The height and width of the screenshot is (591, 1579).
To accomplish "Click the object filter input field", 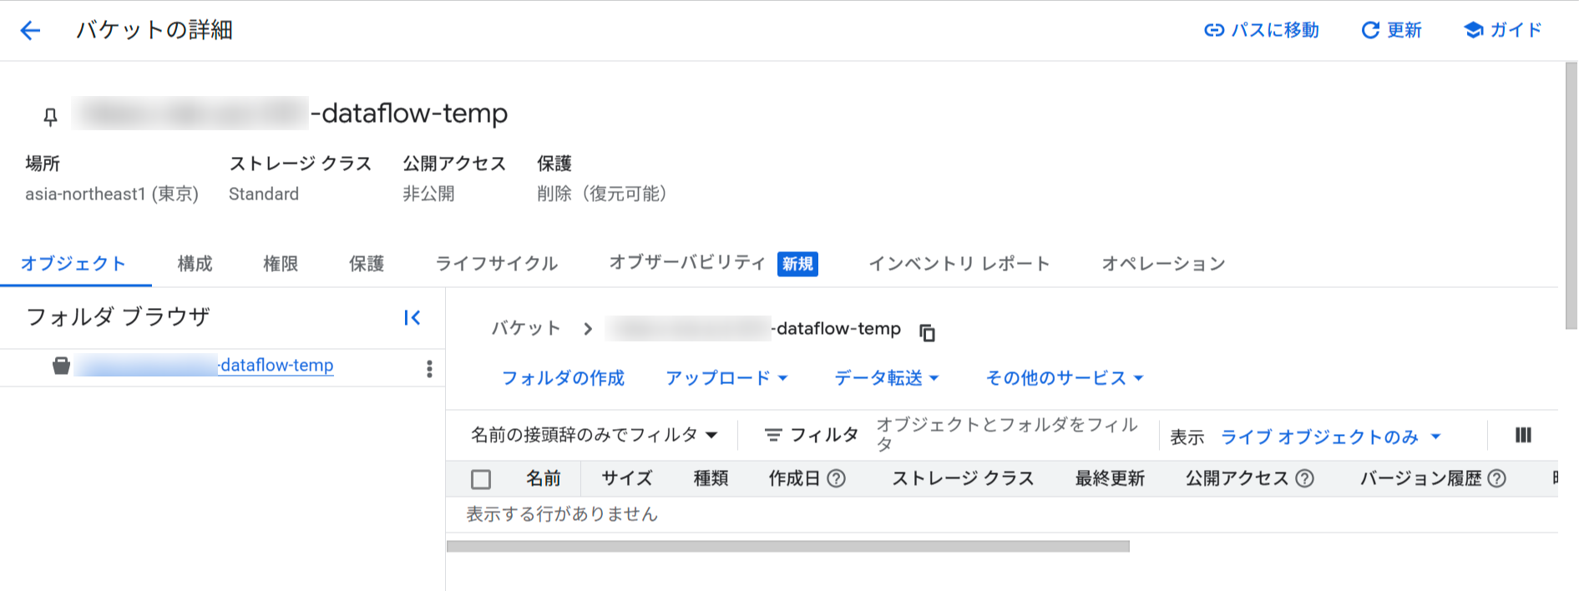I will [x=1006, y=434].
